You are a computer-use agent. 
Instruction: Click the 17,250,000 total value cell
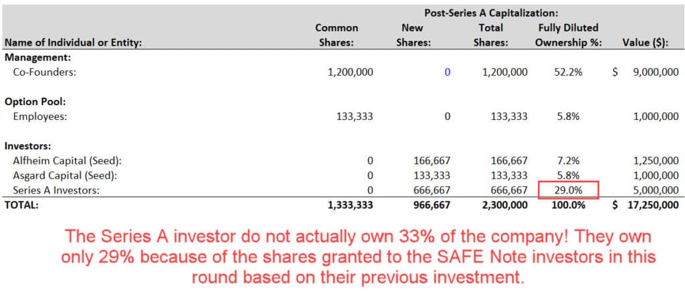(x=650, y=205)
